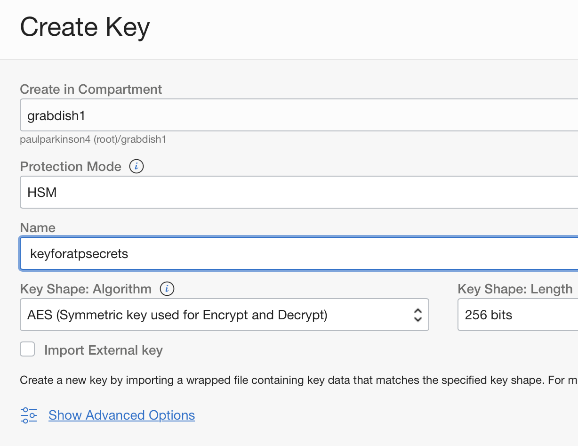The image size is (578, 446).
Task: Click the paulparkinson4 (root)/grabdish1 compartment path
Action: pos(93,139)
